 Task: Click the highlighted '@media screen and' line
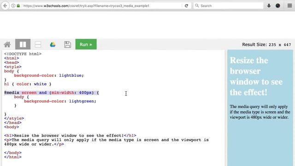pyautogui.click(x=51, y=93)
